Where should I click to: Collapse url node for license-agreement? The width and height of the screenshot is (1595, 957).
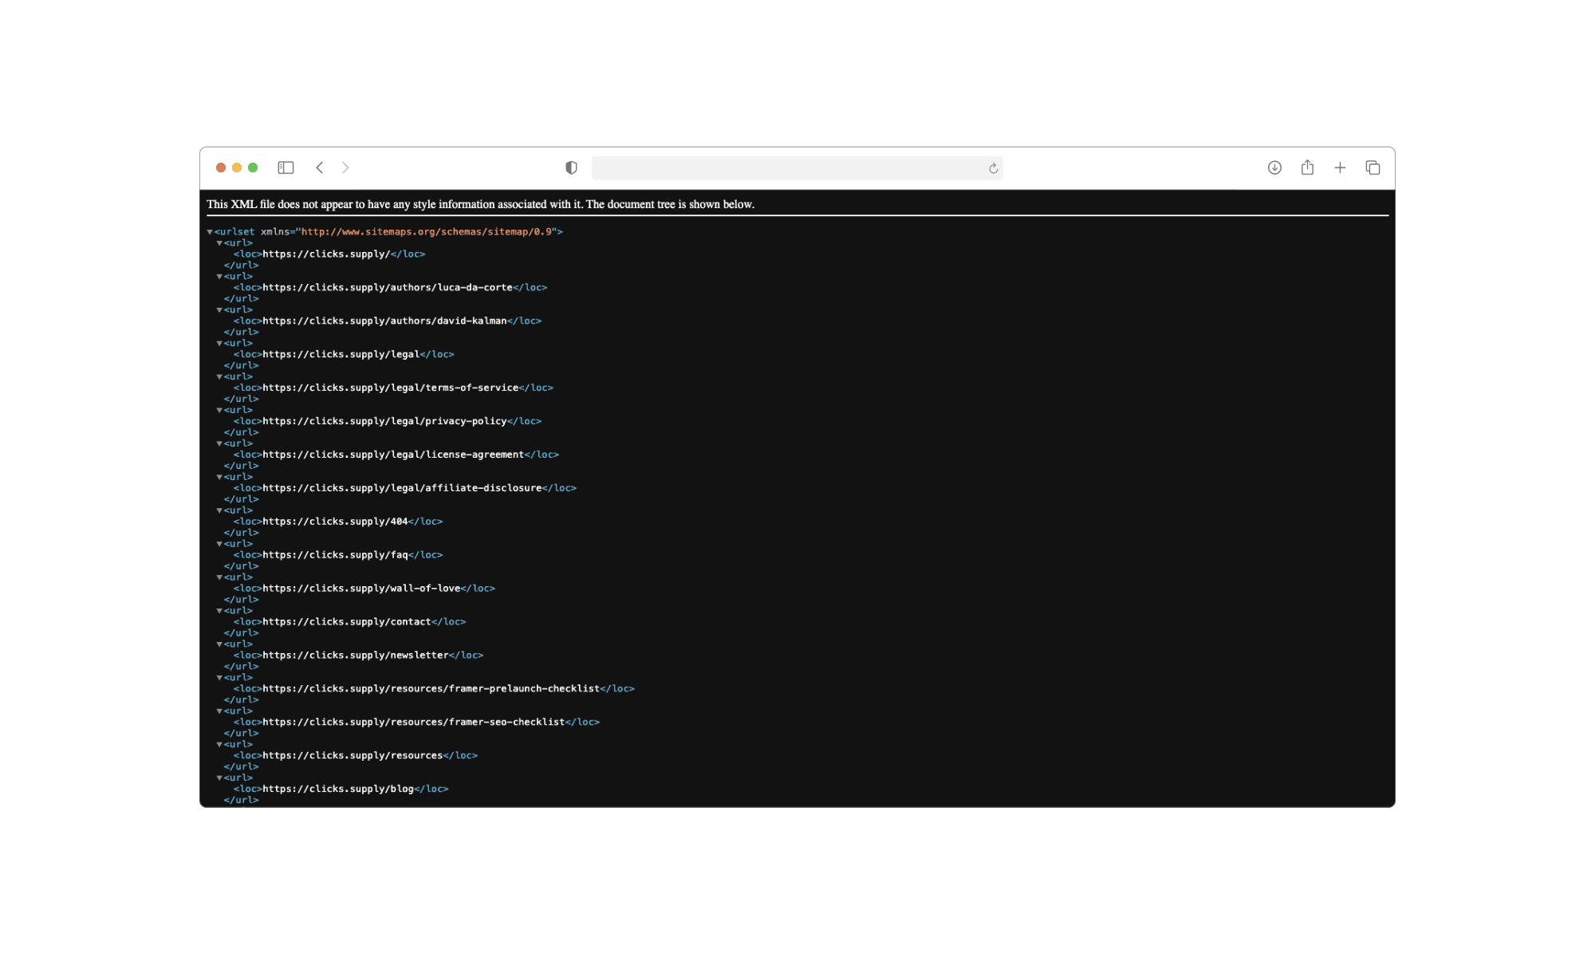click(x=219, y=444)
